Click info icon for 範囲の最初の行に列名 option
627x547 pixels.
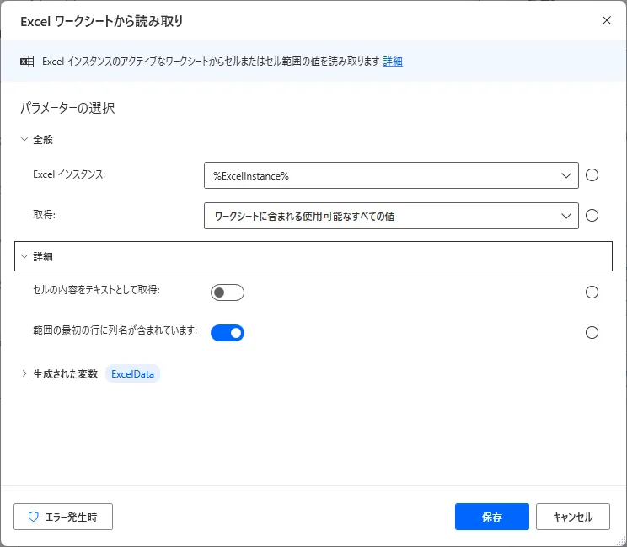coord(592,332)
